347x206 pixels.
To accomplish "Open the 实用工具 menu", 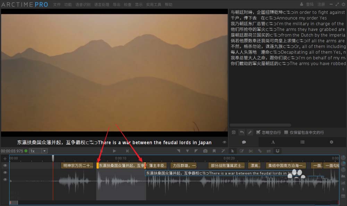I will [x=153, y=5].
